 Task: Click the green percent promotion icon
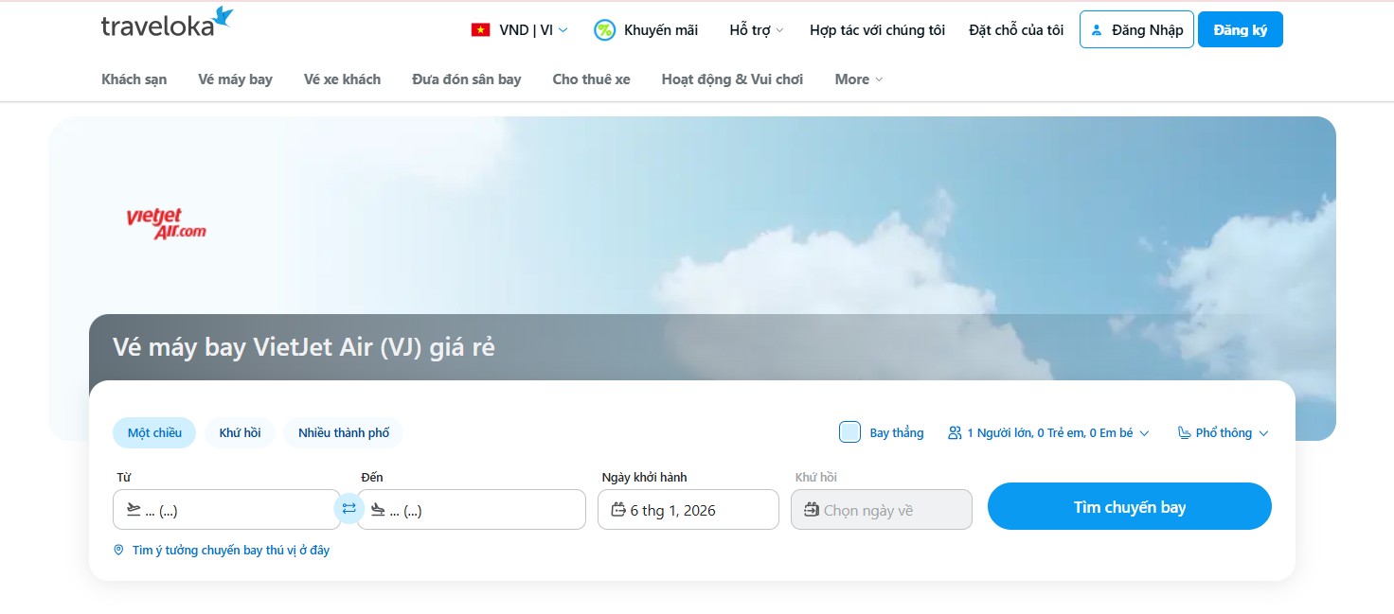(604, 30)
